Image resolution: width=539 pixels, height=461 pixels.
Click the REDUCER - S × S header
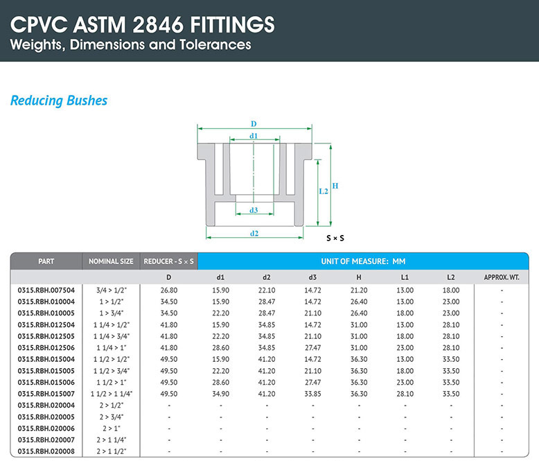pyautogui.click(x=168, y=261)
